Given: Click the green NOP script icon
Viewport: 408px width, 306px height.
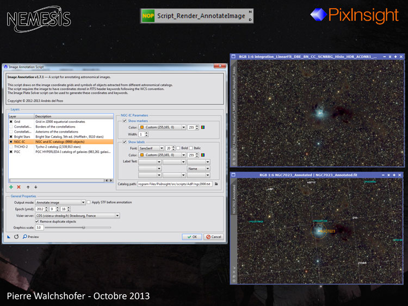Looking at the screenshot, I should 148,16.
